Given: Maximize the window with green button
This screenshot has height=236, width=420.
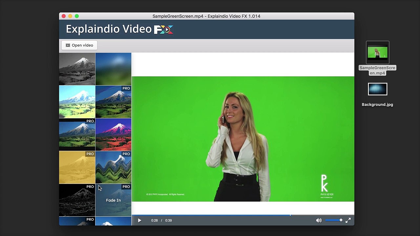Looking at the screenshot, I should 77,16.
